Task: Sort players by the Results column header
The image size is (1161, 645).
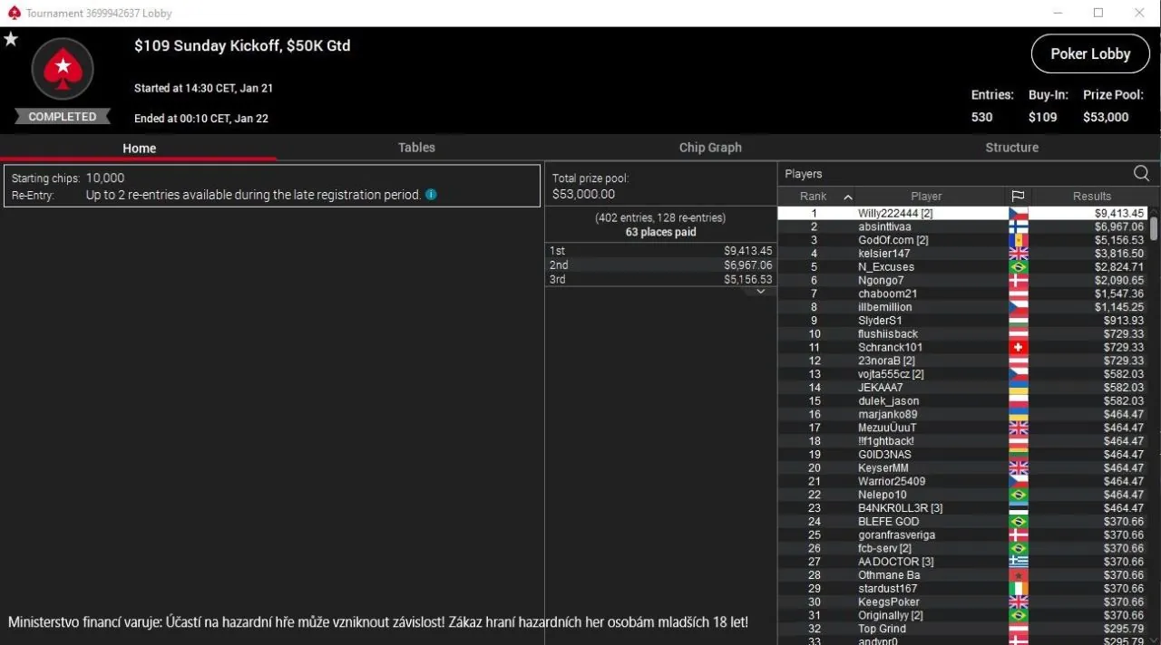Action: [x=1091, y=197]
